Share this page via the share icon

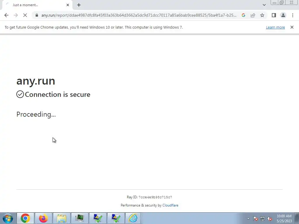pos(253,15)
